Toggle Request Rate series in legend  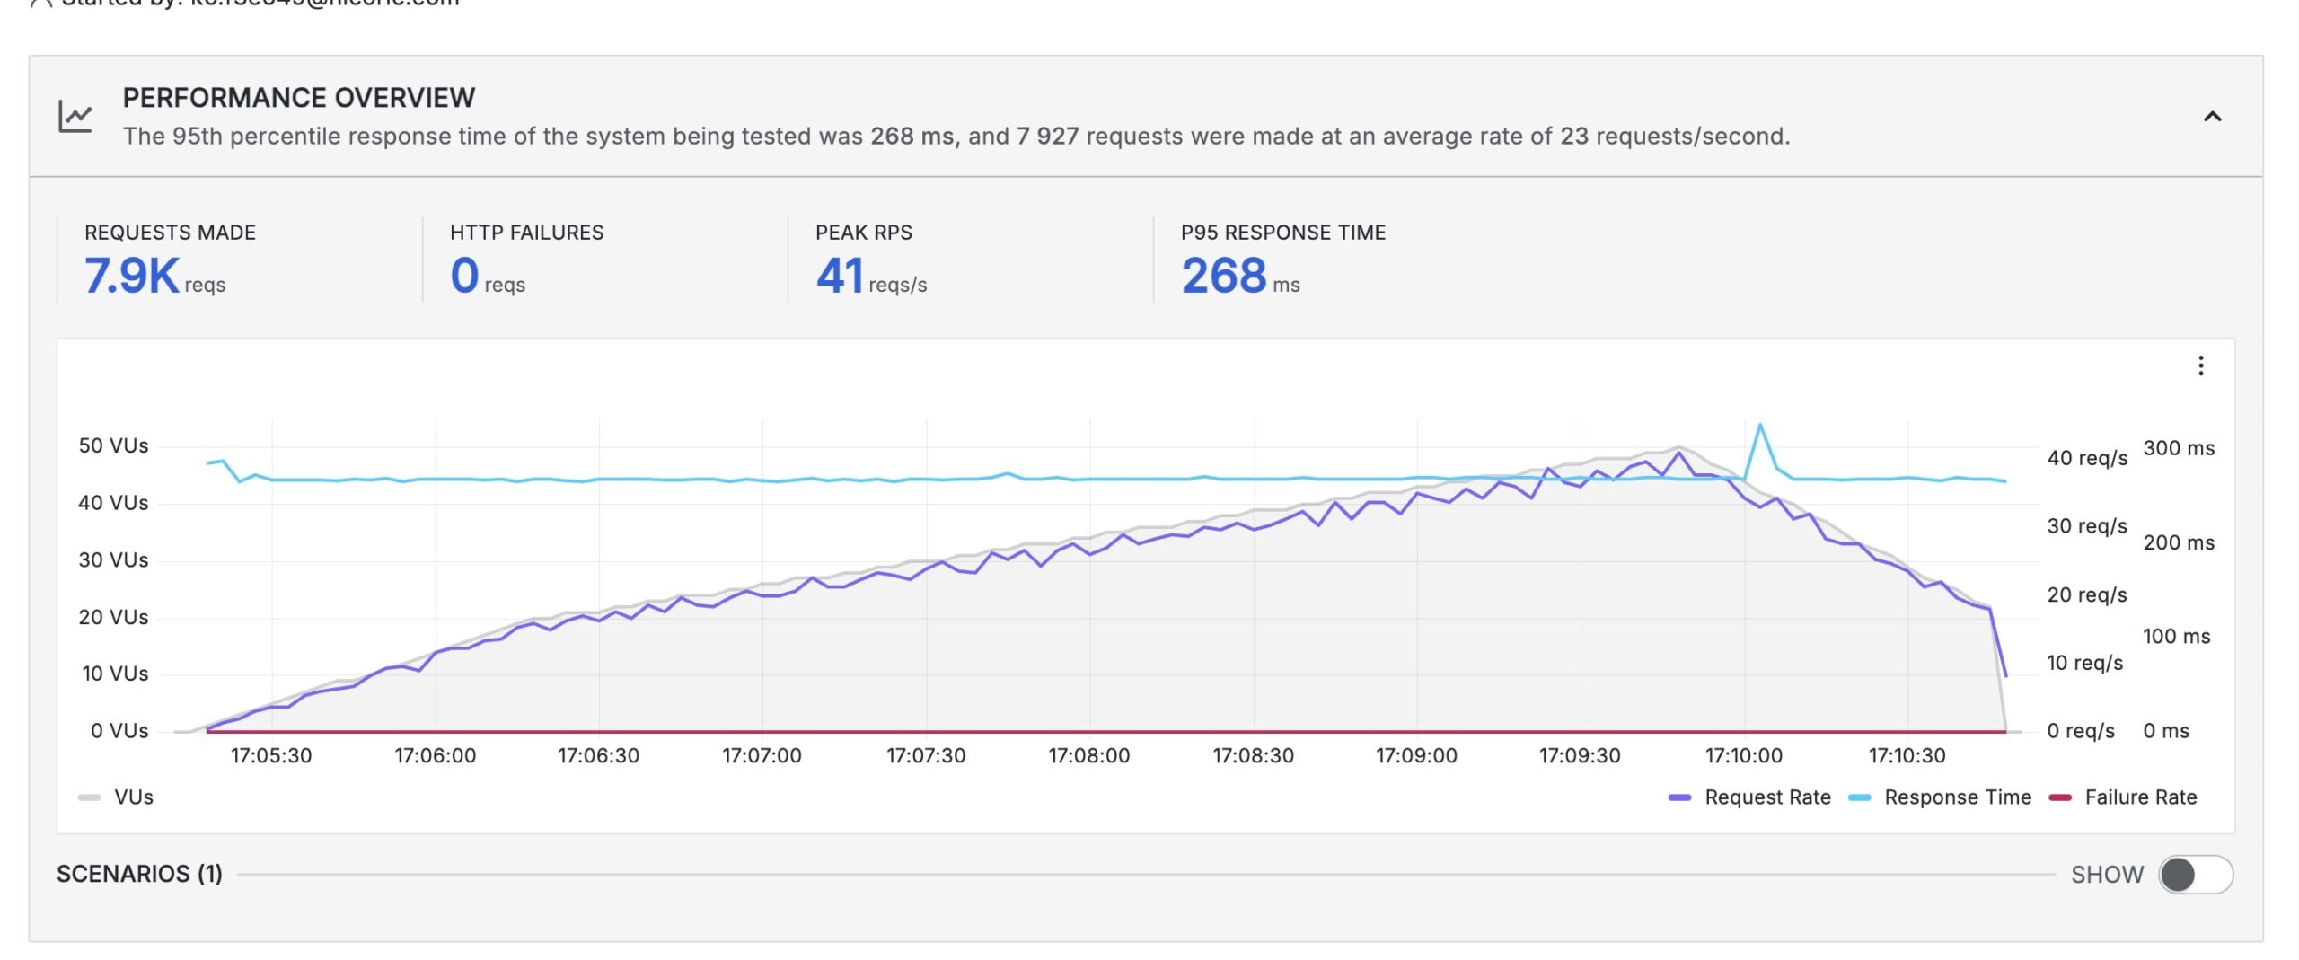click(1766, 797)
